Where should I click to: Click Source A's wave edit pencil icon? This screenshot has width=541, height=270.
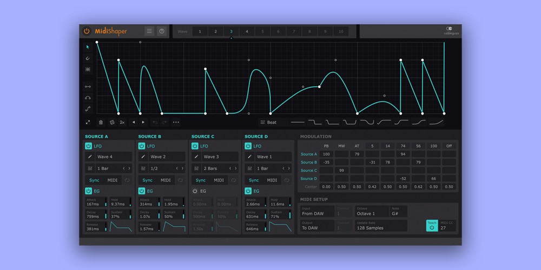tap(90, 157)
